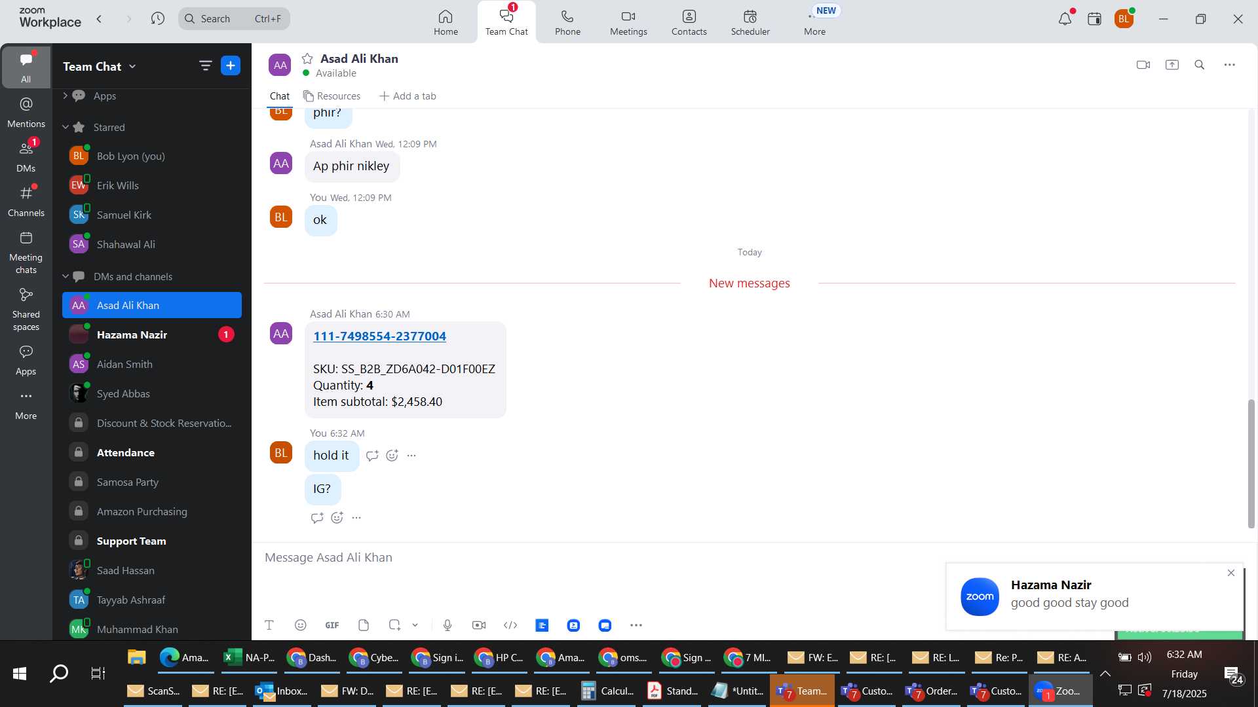1258x707 pixels.
Task: Open the calendar icon in top bar
Action: pos(1094,19)
